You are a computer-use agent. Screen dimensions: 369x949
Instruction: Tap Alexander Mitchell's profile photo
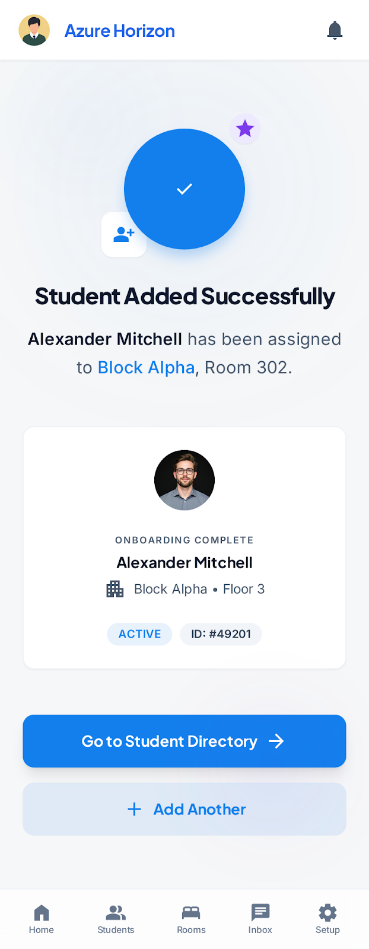(184, 480)
